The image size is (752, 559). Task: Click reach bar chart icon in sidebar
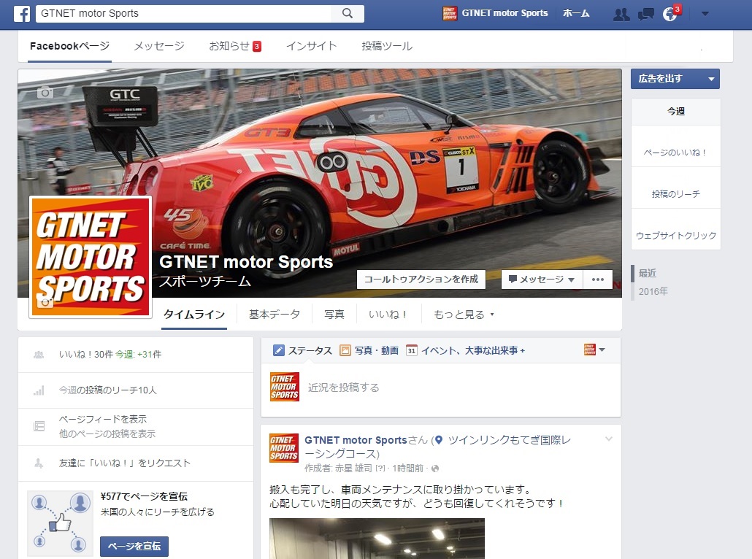coord(39,390)
